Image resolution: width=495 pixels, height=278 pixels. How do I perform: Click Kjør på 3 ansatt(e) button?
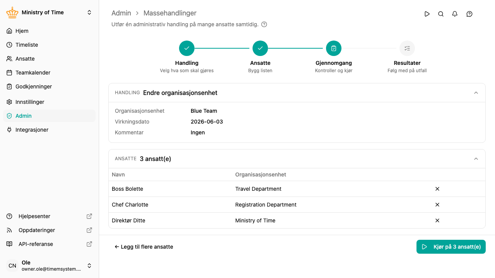pos(451,247)
